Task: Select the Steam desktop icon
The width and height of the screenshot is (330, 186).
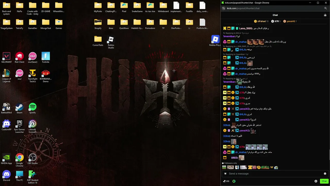Action: tap(20, 109)
